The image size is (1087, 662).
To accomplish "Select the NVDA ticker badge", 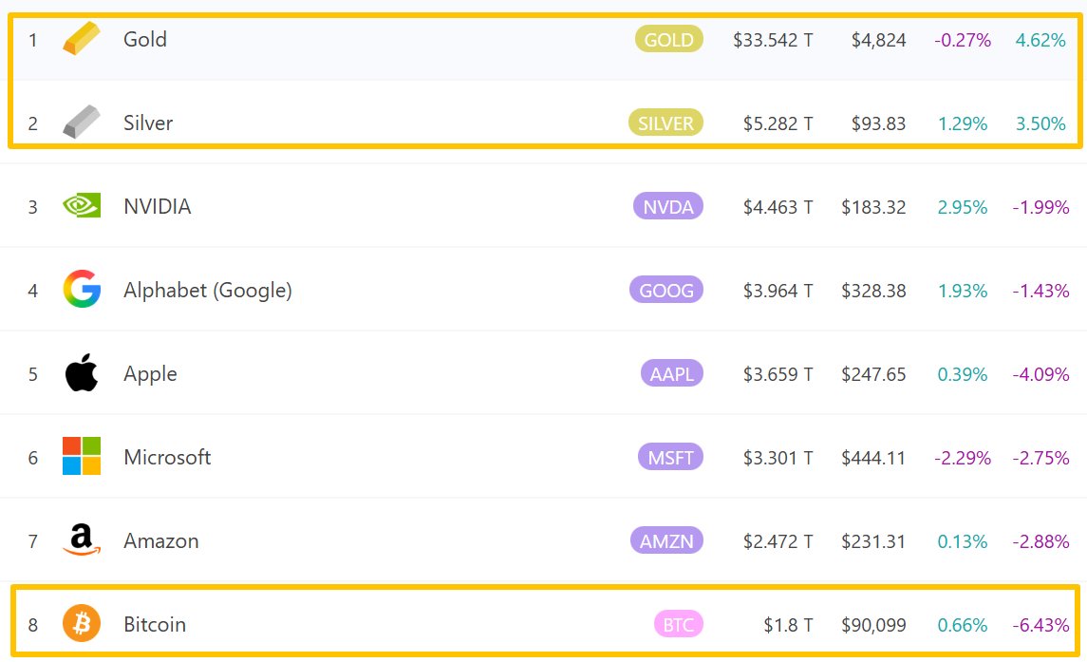I will click(x=668, y=206).
